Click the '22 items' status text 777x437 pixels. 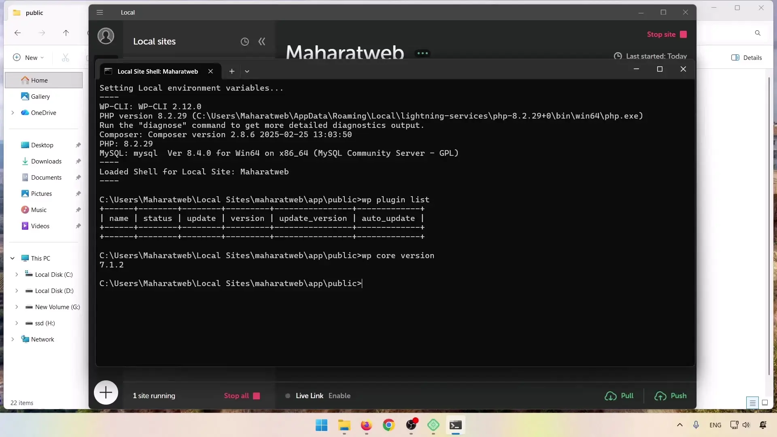click(x=22, y=403)
